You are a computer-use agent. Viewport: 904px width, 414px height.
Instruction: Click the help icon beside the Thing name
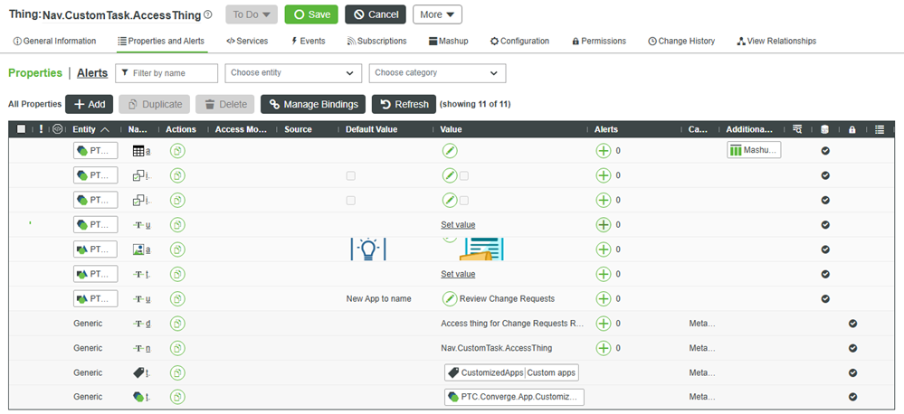pyautogui.click(x=208, y=15)
